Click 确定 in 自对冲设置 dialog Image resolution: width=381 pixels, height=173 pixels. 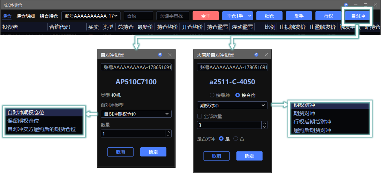(x=153, y=152)
